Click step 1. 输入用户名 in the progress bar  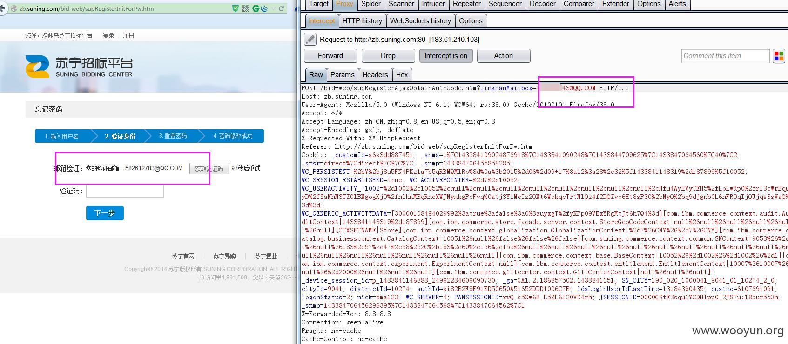(x=62, y=136)
